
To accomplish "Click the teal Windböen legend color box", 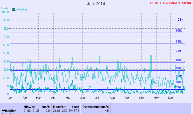I will point(14,9).
